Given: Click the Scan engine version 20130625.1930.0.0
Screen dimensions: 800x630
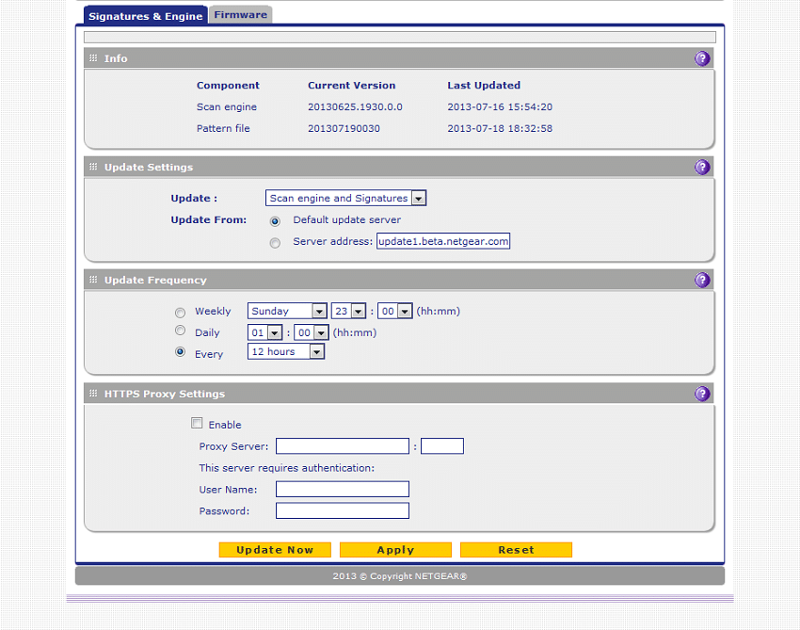Looking at the screenshot, I should click(355, 106).
